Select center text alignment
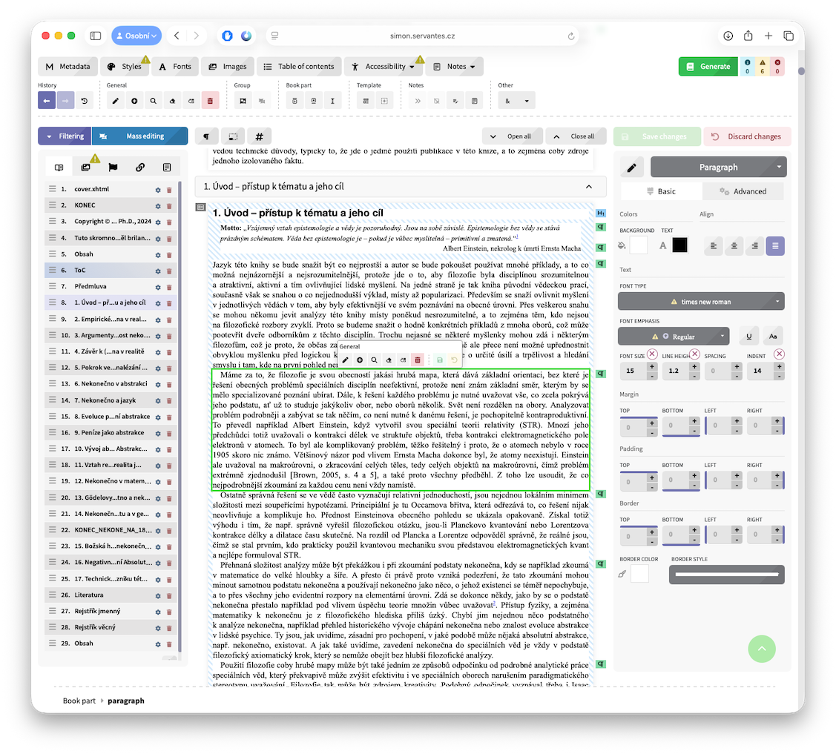Viewport: 836px width, 754px height. coord(734,245)
